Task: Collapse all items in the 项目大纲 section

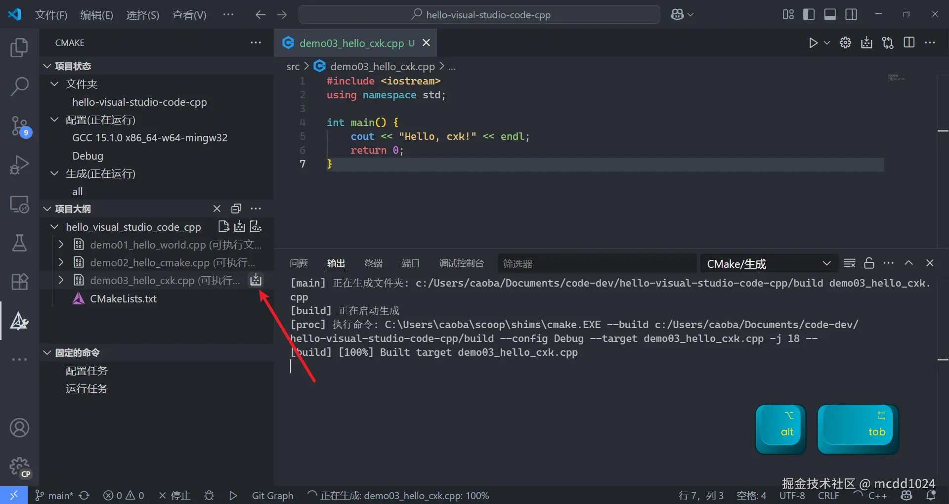Action: pos(236,209)
